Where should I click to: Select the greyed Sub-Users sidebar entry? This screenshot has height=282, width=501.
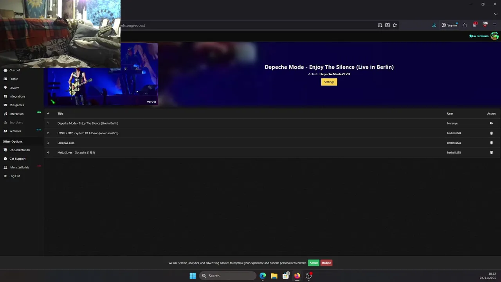16,123
